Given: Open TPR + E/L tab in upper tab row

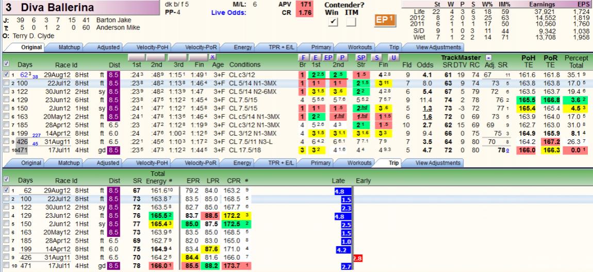Looking at the screenshot, I should point(281,47).
